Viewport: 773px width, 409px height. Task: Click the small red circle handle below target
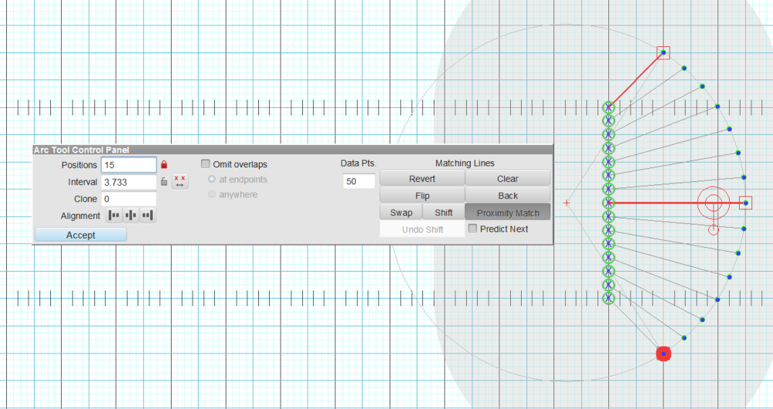(x=713, y=229)
